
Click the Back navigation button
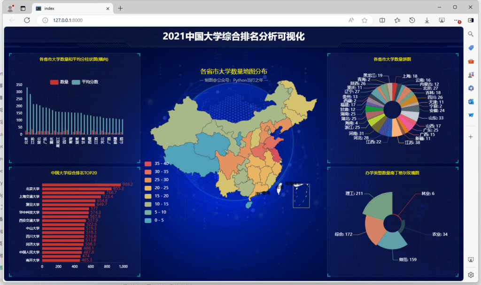click(x=11, y=20)
